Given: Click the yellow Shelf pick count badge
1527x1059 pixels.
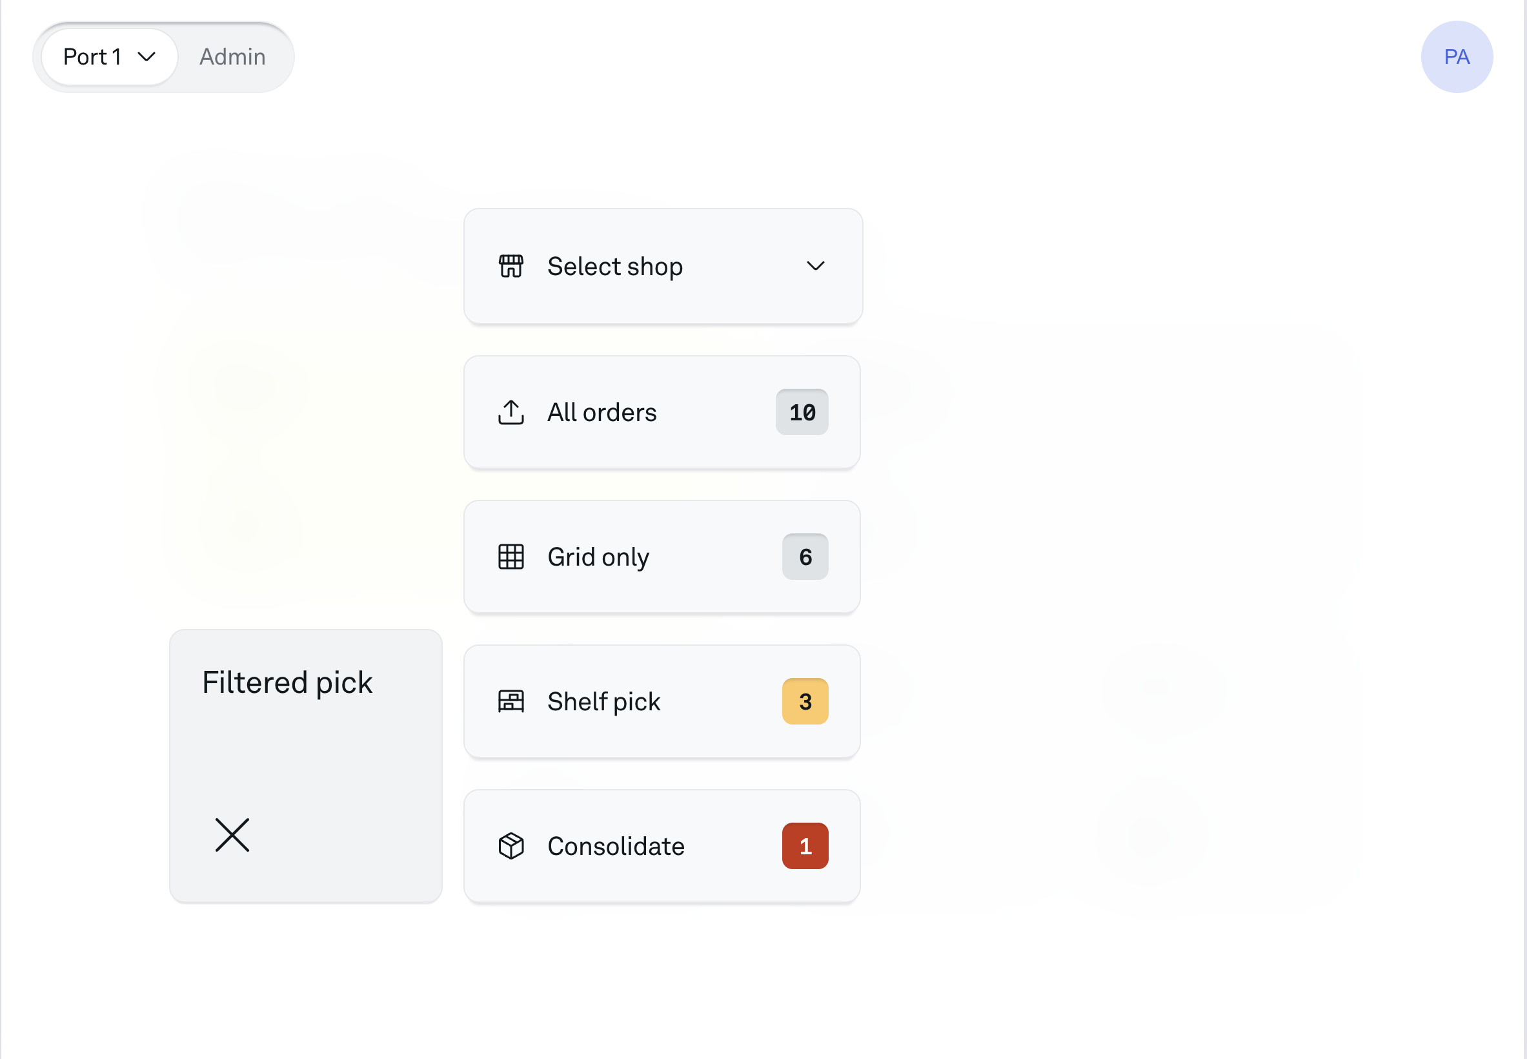Looking at the screenshot, I should point(805,701).
